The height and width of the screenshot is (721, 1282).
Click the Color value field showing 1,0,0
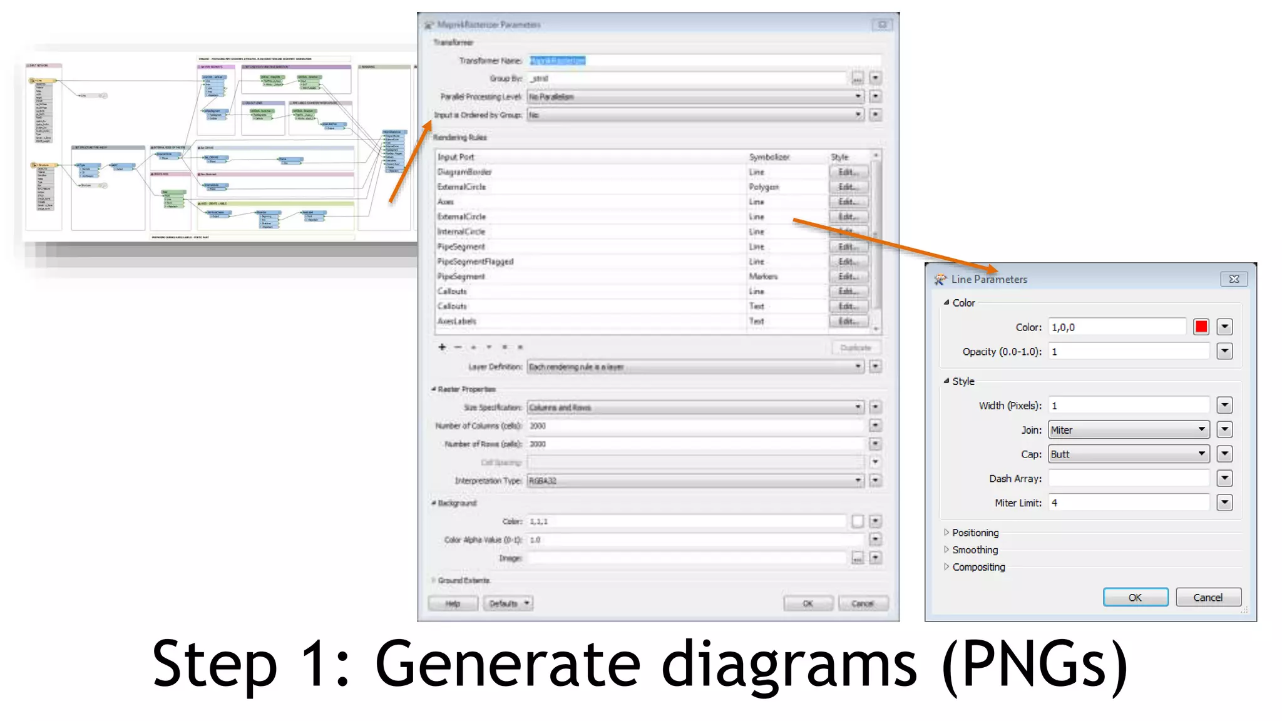coord(1117,327)
